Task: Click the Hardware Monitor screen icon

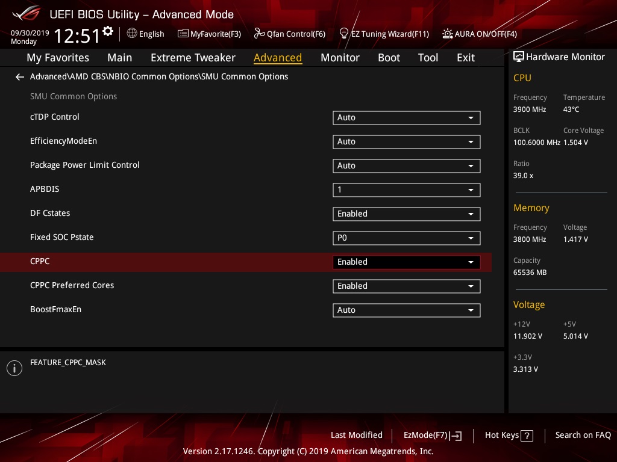Action: point(519,57)
